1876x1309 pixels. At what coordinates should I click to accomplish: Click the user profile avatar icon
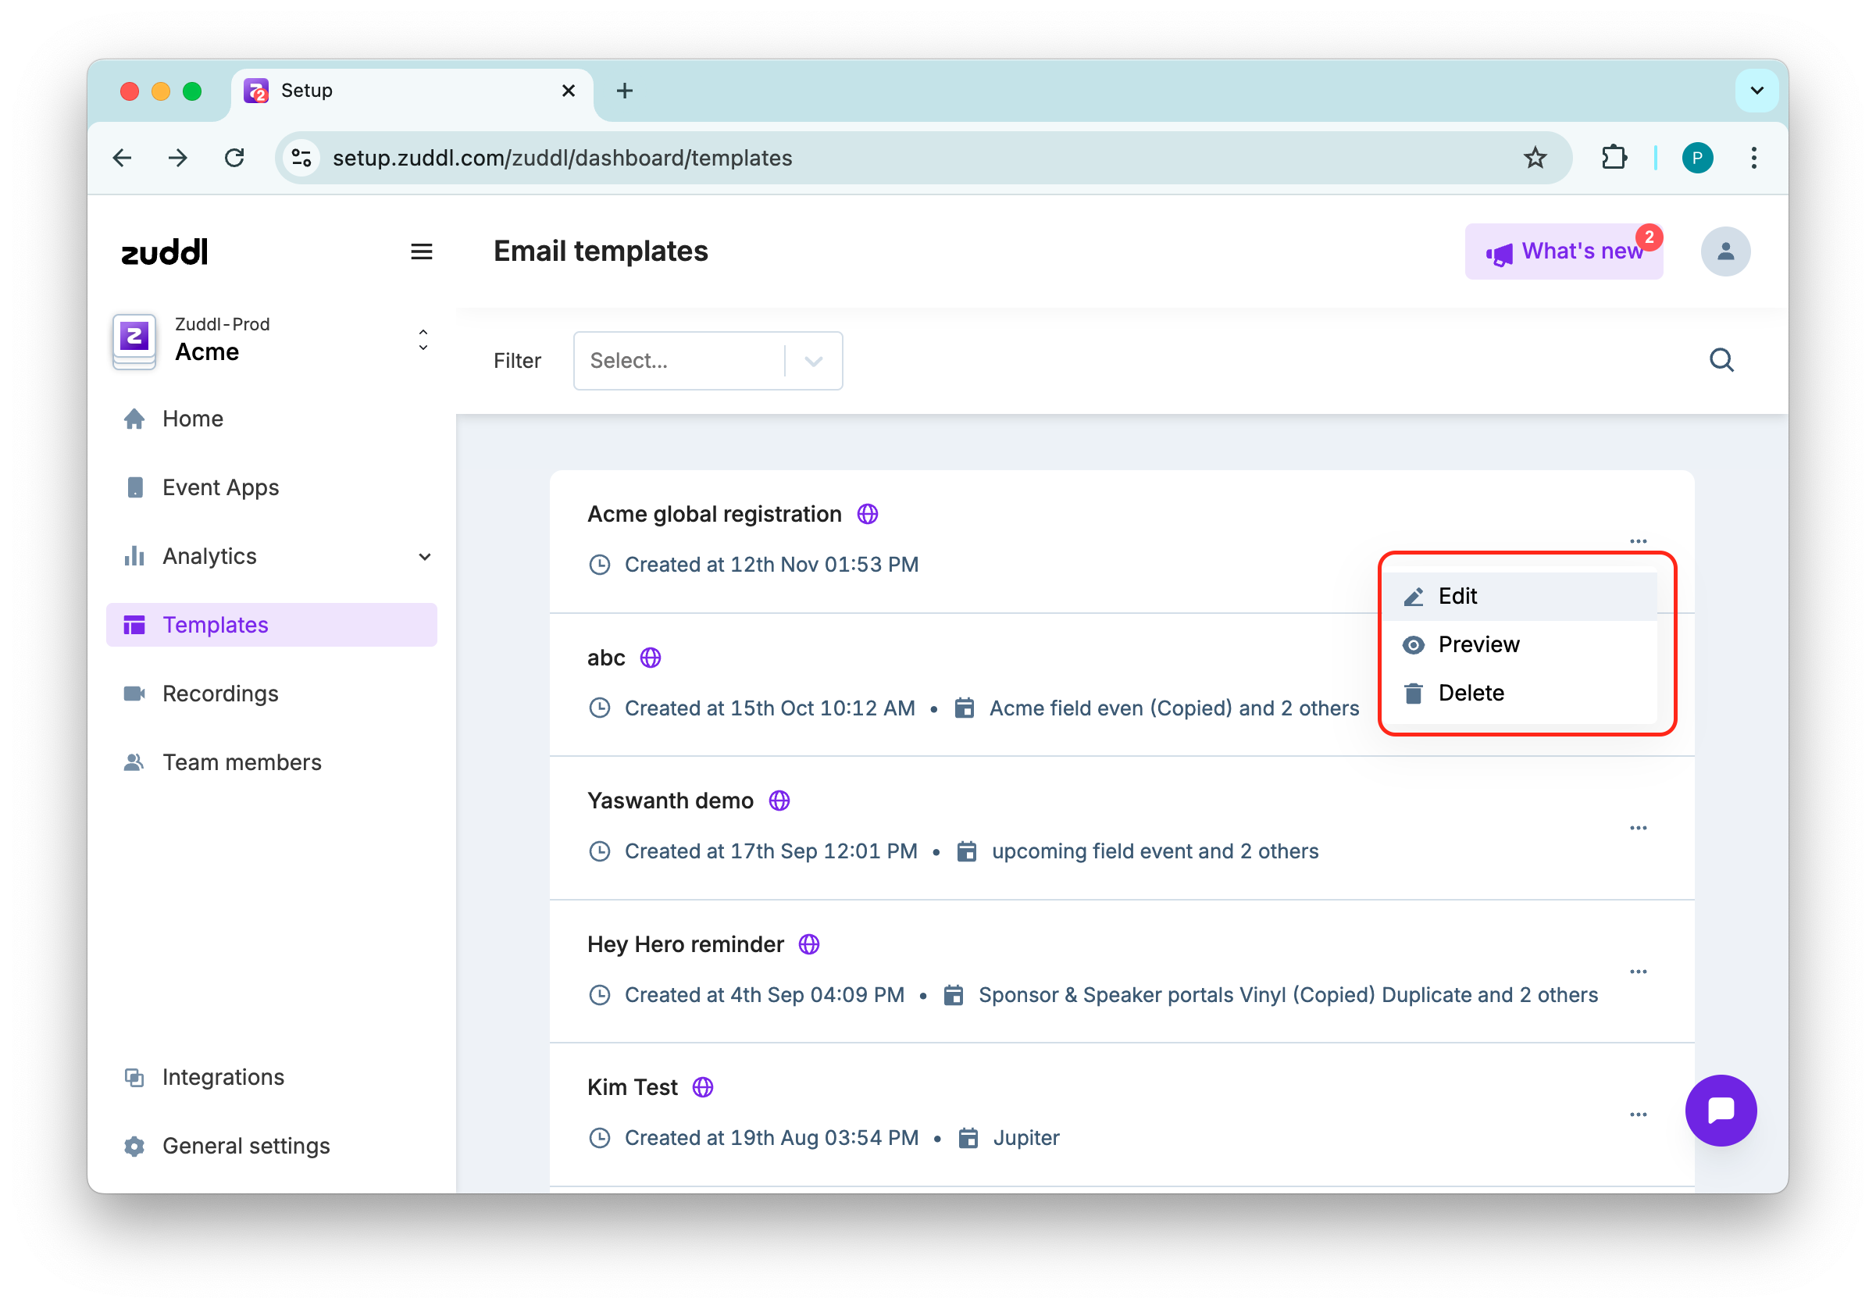tap(1724, 251)
